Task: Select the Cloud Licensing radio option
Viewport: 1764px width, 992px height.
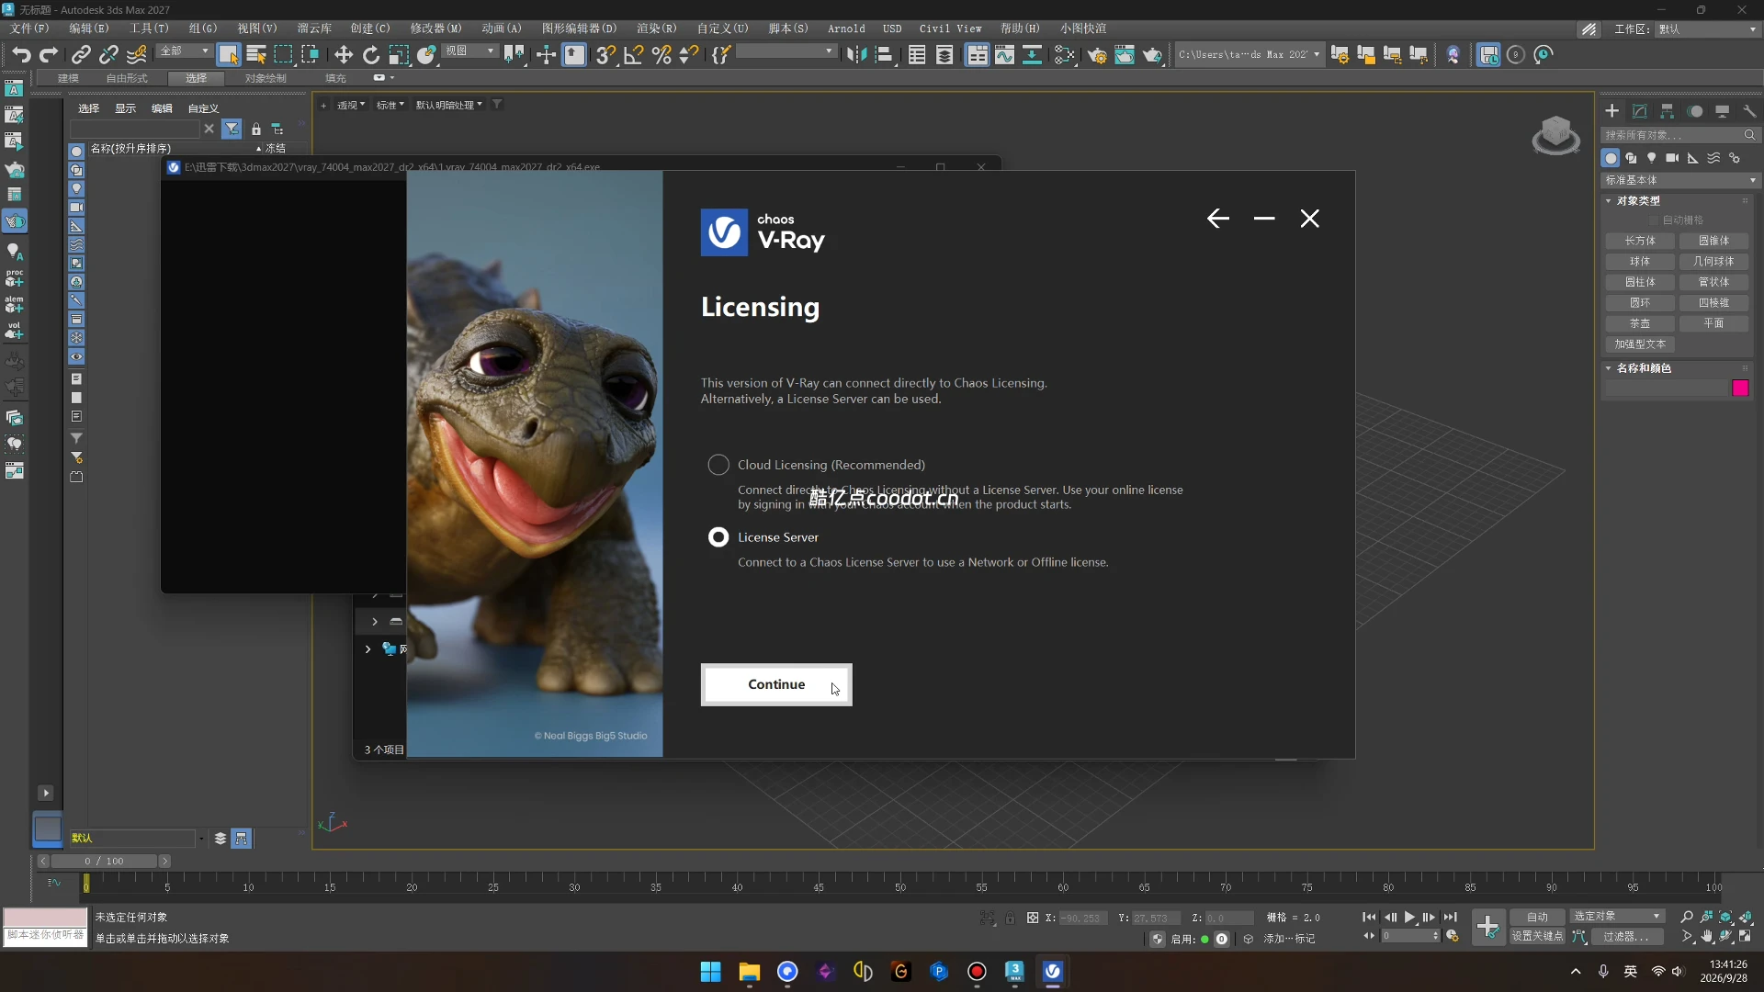Action: click(718, 465)
